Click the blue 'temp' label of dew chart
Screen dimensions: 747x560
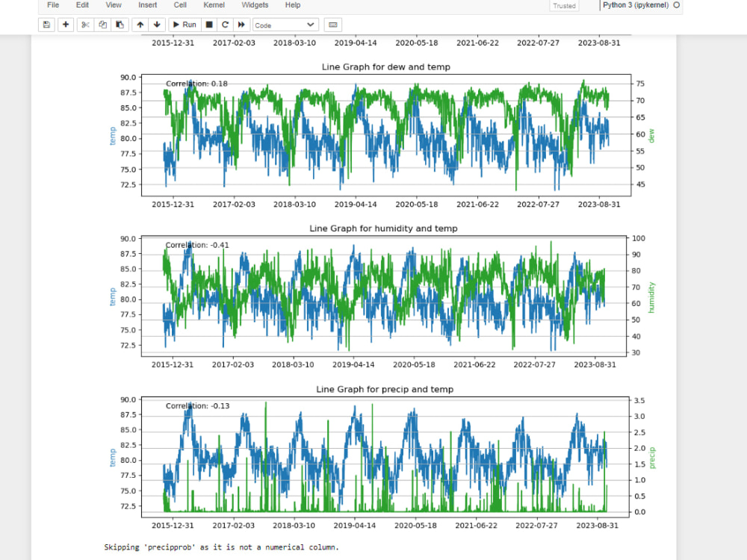[113, 136]
